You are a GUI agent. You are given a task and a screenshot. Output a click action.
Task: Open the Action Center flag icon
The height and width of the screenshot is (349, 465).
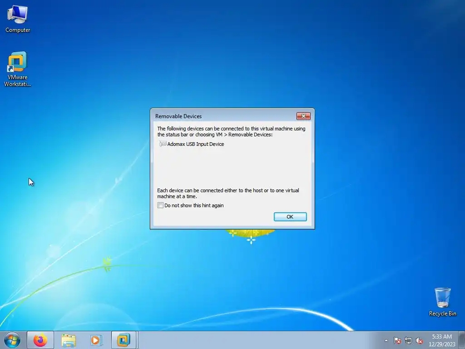click(x=397, y=340)
